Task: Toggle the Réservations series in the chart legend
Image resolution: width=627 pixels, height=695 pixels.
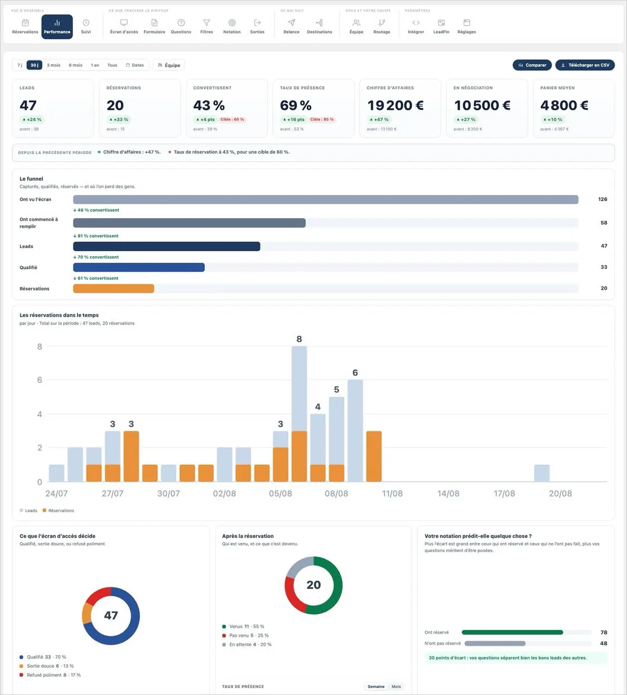Action: click(58, 511)
